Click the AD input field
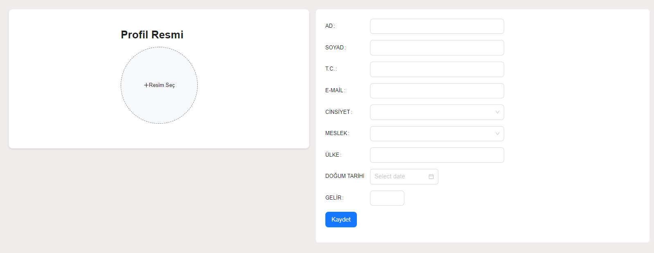This screenshot has height=253, width=654. 437,27
